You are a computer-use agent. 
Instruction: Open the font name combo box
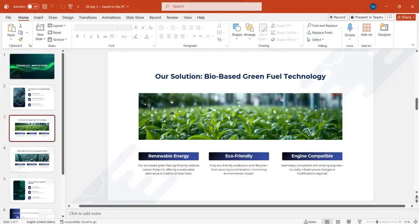[x=96, y=28]
